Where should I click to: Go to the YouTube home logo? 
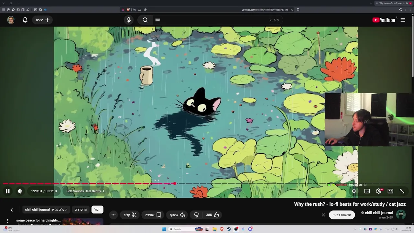click(x=384, y=20)
